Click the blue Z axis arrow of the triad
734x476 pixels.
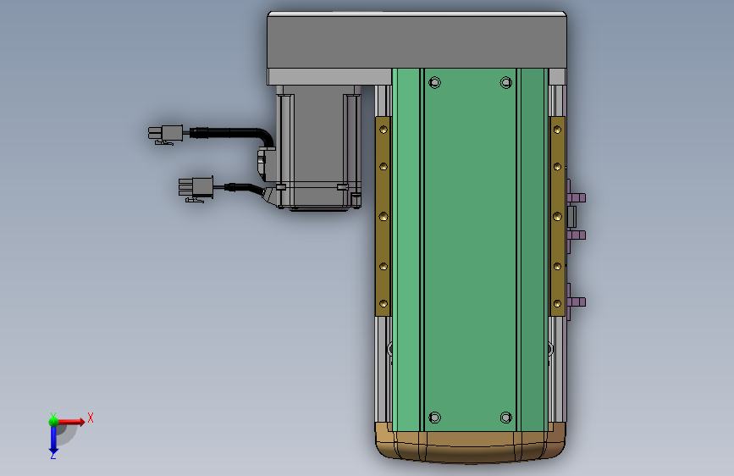click(53, 440)
